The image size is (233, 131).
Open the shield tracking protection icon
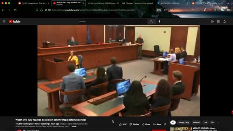coord(37,10)
